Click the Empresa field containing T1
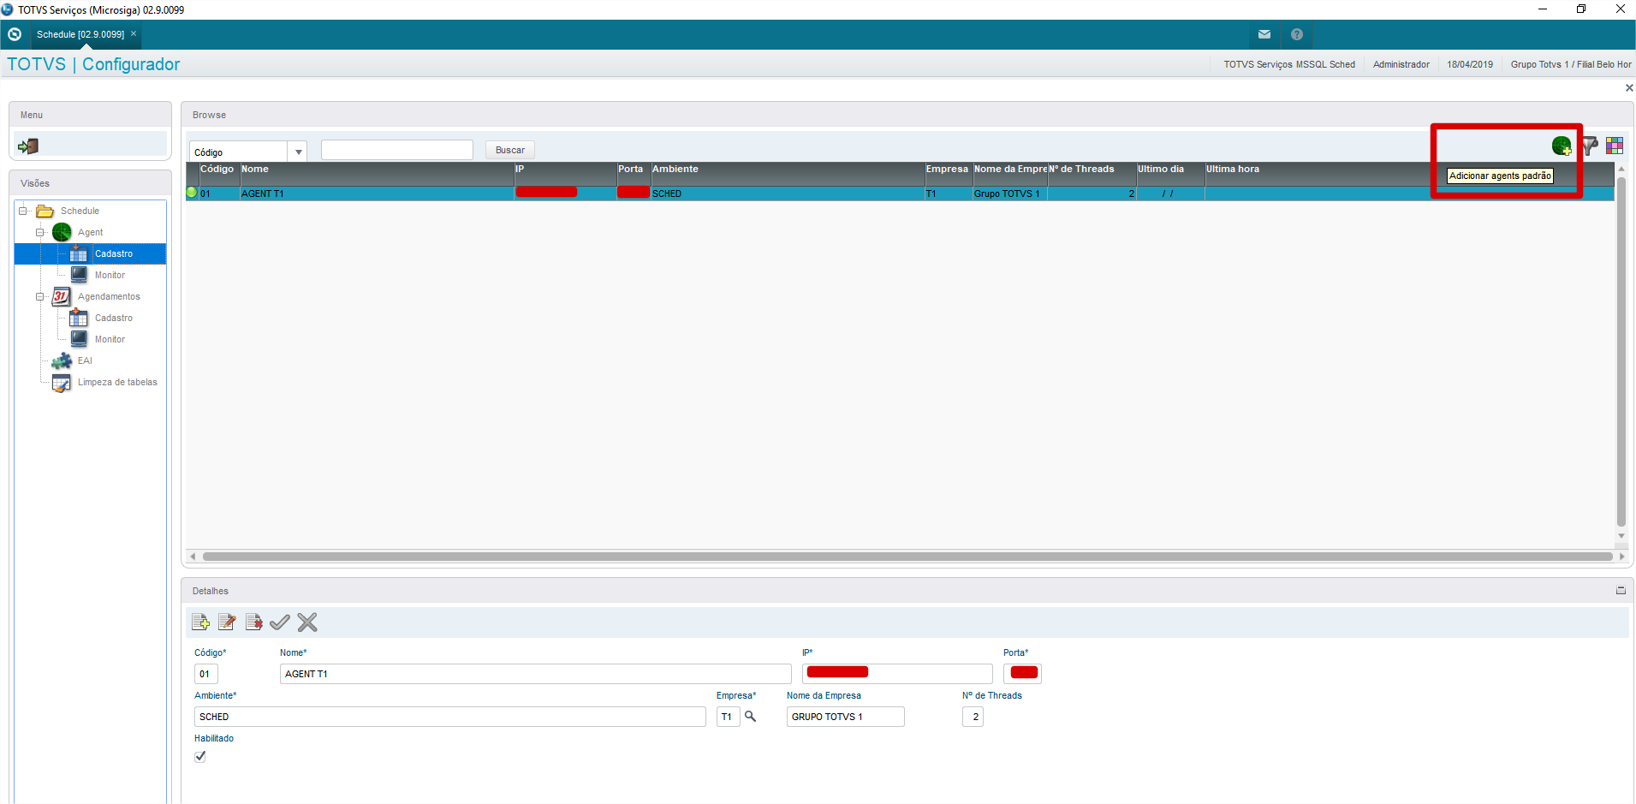The image size is (1636, 804). pyautogui.click(x=728, y=717)
